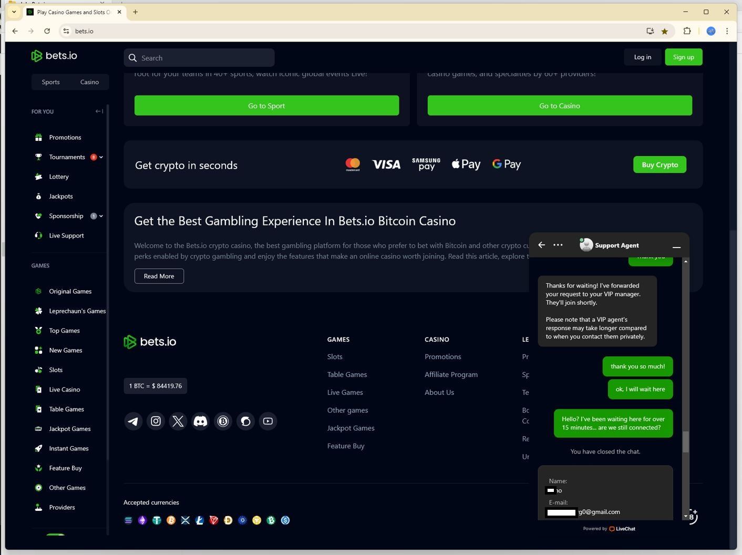Expand the Tournaments submenu
Image resolution: width=742 pixels, height=555 pixels.
click(x=101, y=157)
